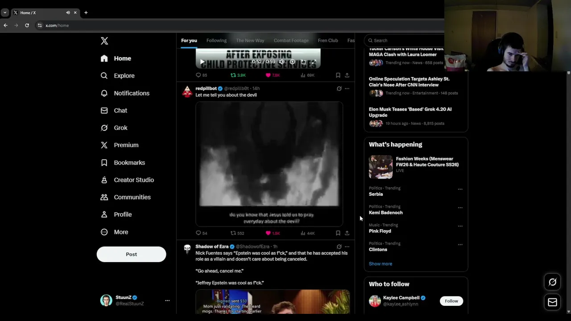Open Notifications from the sidebar
Image resolution: width=571 pixels, height=321 pixels.
click(x=125, y=93)
